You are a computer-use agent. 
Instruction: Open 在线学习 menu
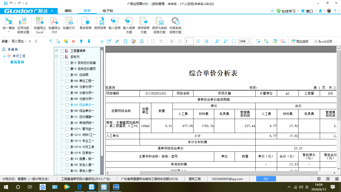[288, 11]
